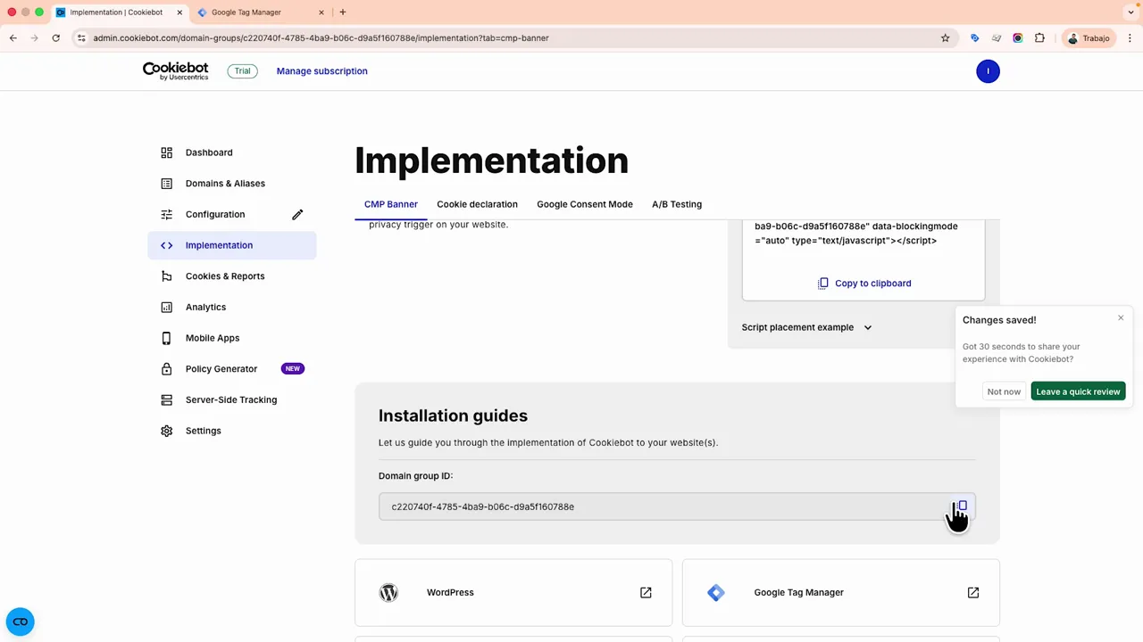The width and height of the screenshot is (1143, 642).
Task: Go to Cookiebot logo home
Action: pyautogui.click(x=175, y=71)
